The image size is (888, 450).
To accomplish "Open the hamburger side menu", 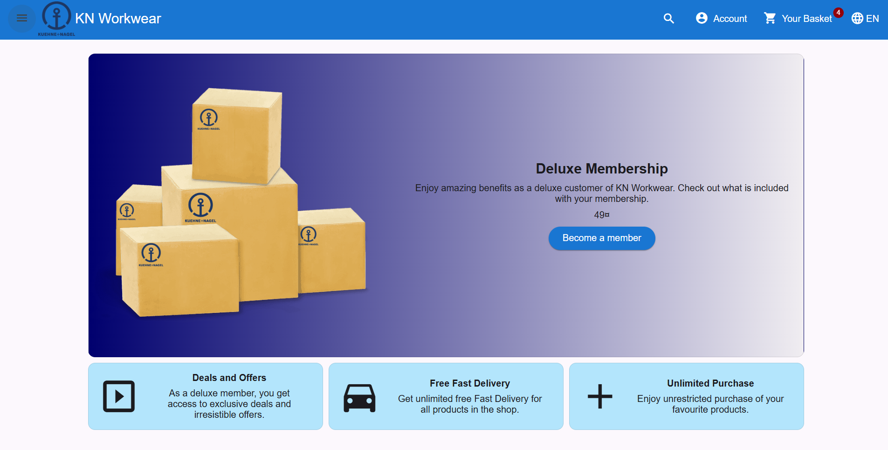I will pos(22,18).
